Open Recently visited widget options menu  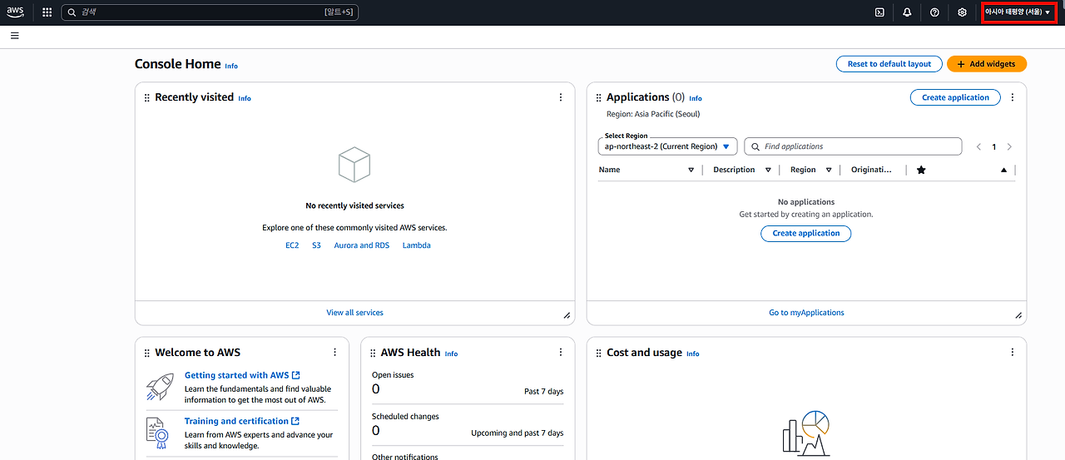[x=561, y=97]
